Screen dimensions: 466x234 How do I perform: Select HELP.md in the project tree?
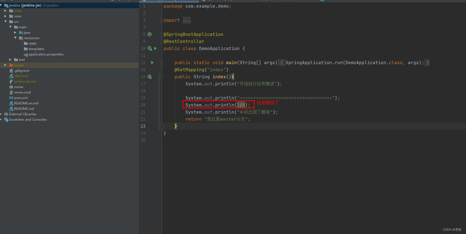click(x=21, y=76)
